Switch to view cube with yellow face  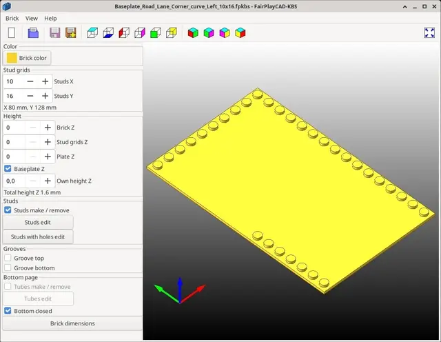(172, 32)
